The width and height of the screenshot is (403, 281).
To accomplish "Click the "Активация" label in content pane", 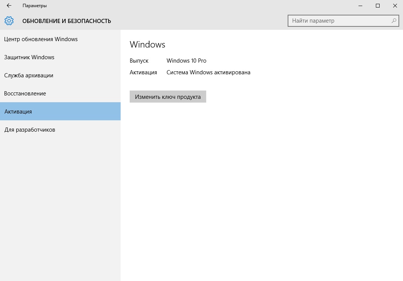I will [x=143, y=72].
